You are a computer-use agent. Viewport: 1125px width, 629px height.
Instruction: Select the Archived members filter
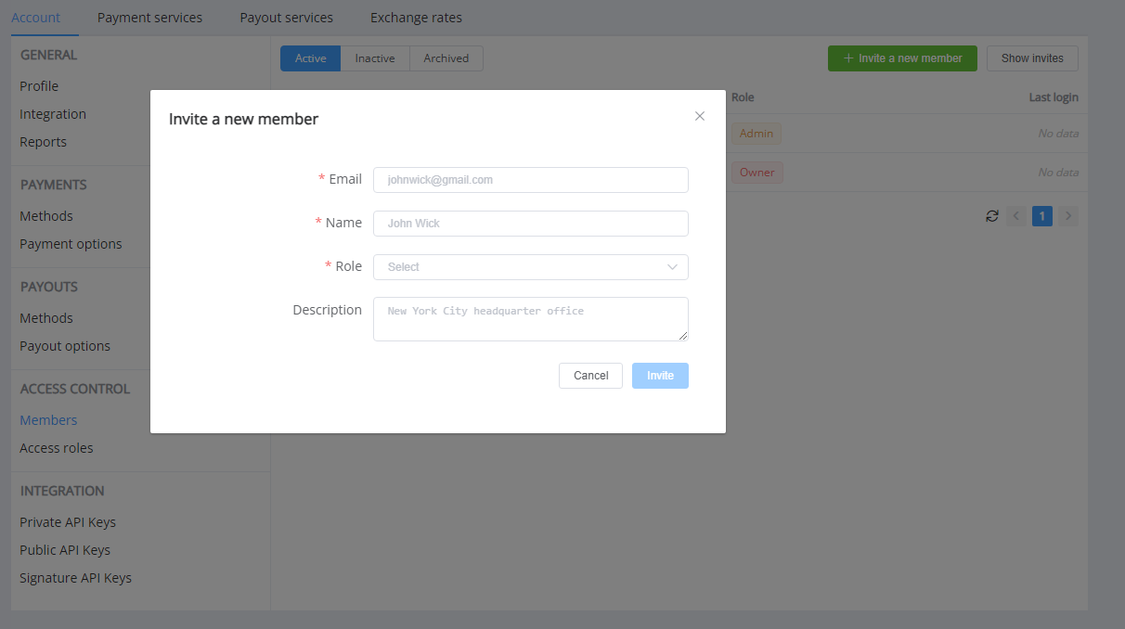(x=446, y=58)
